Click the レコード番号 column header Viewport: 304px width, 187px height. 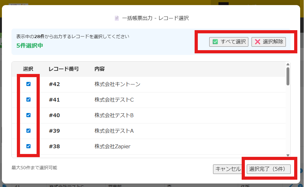64,69
